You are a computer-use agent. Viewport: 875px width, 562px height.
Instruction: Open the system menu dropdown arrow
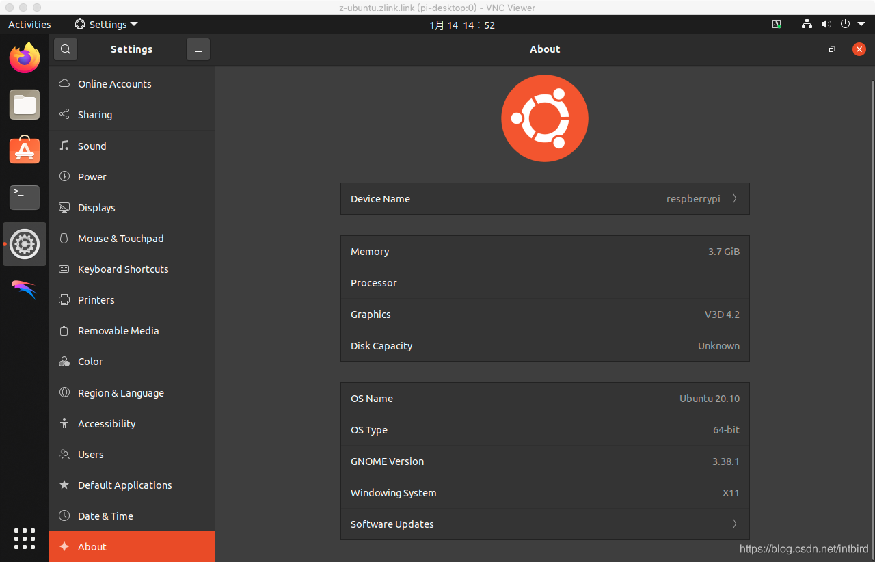861,24
